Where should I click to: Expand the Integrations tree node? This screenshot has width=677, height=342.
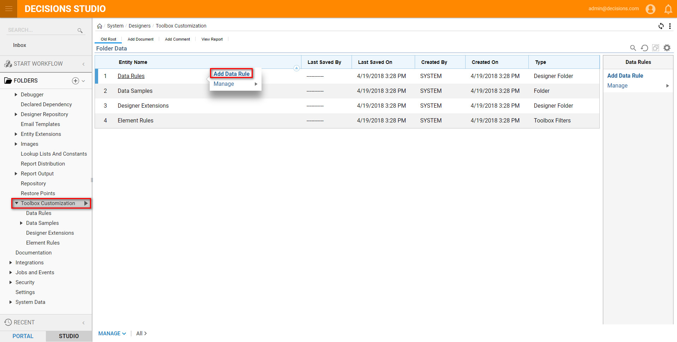[x=11, y=263]
